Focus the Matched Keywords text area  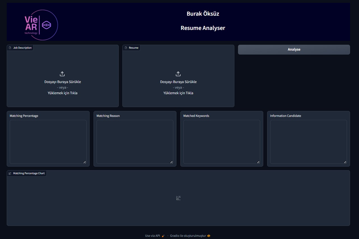[x=222, y=142]
